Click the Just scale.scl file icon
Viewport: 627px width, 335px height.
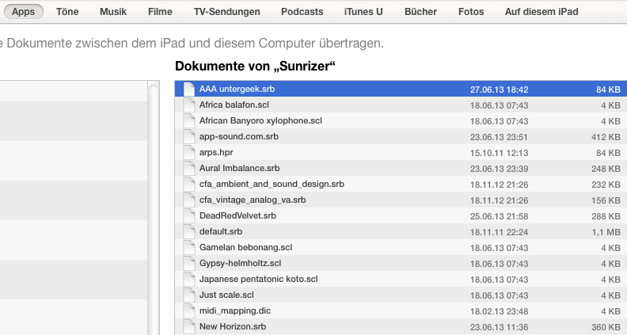pos(188,295)
